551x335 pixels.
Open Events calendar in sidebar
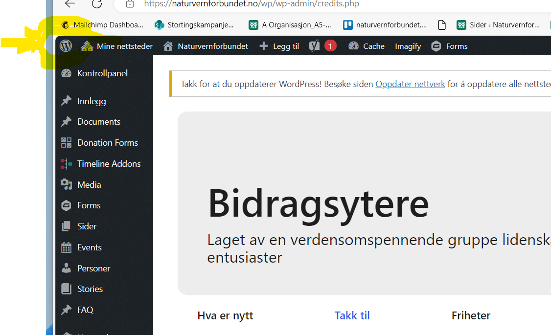click(89, 247)
